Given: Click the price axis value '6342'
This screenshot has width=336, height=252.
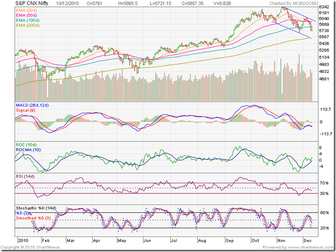Looking at the screenshot, I should [324, 7].
